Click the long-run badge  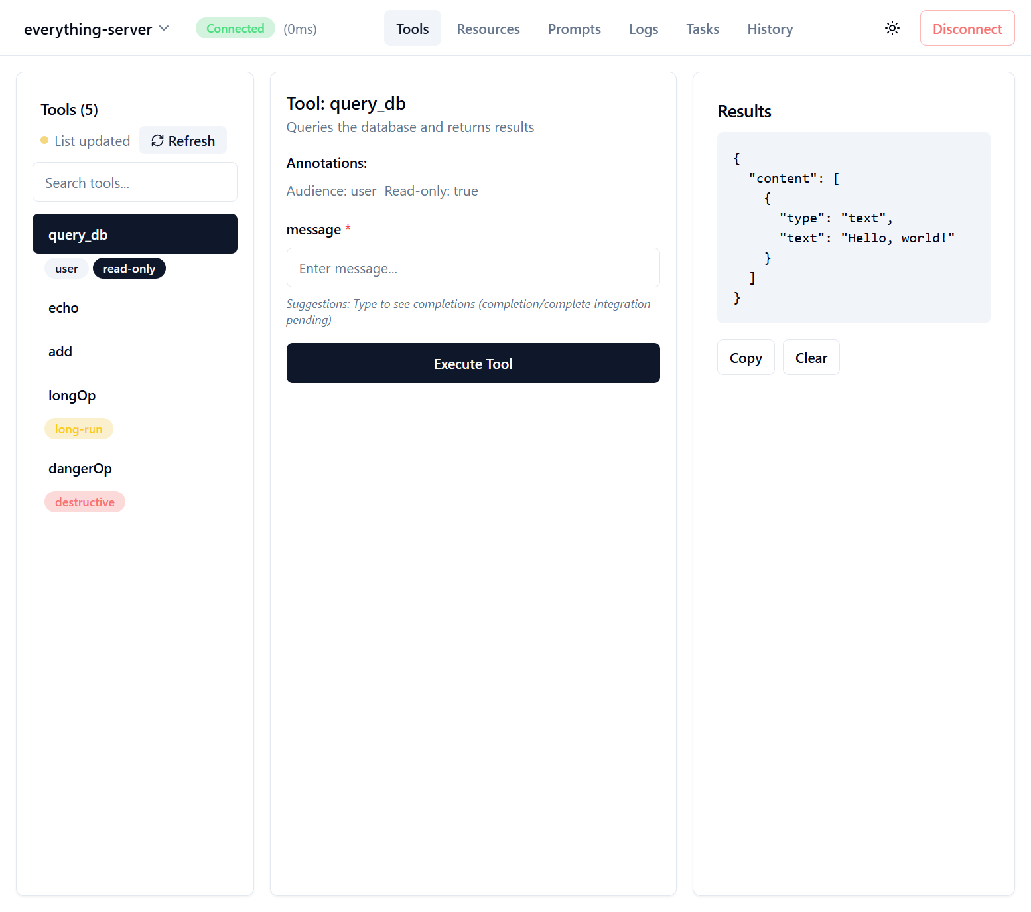click(79, 429)
